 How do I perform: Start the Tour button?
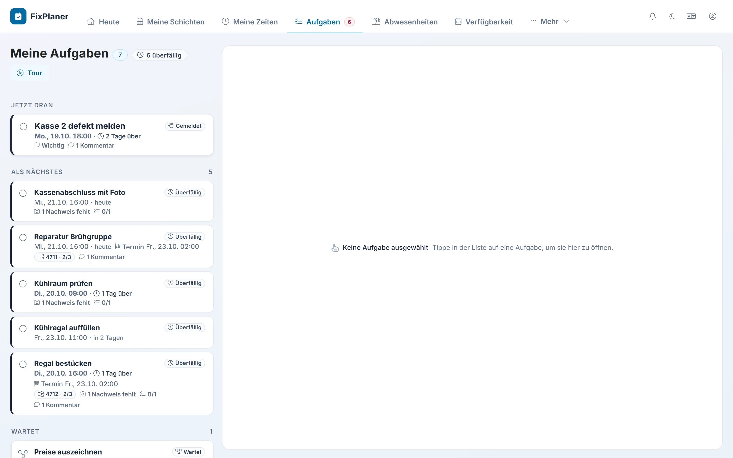[29, 73]
